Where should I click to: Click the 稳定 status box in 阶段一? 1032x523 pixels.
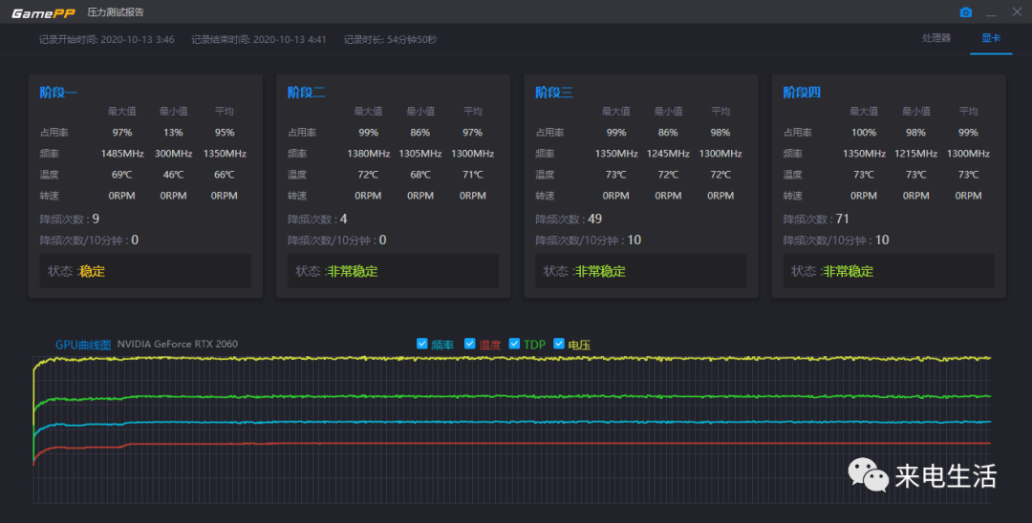145,271
